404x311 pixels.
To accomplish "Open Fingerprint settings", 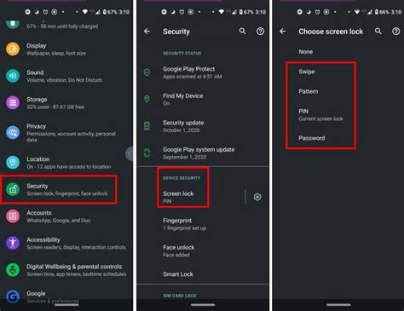I will pyautogui.click(x=203, y=224).
